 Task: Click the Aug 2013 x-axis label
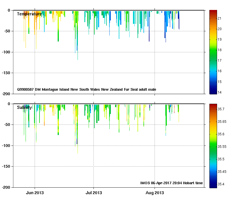[x=155, y=193]
